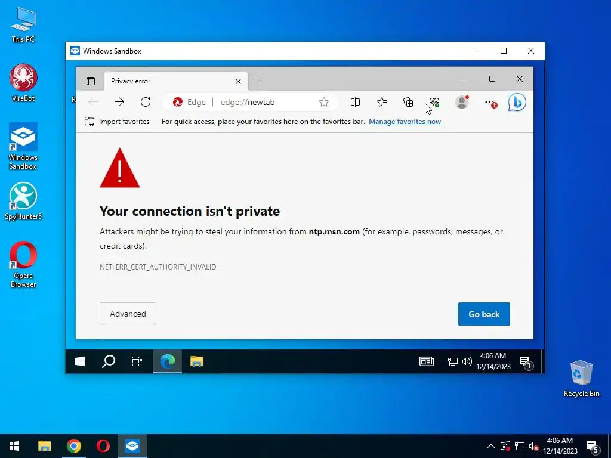Viewport: 611px width, 458px height.
Task: Open News and interests in Sandbox taskbar
Action: click(x=426, y=361)
